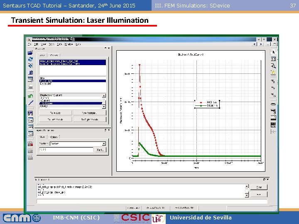Viewport: 299px width, 224px height.
Task: Open the File menu
Action: (29, 44)
